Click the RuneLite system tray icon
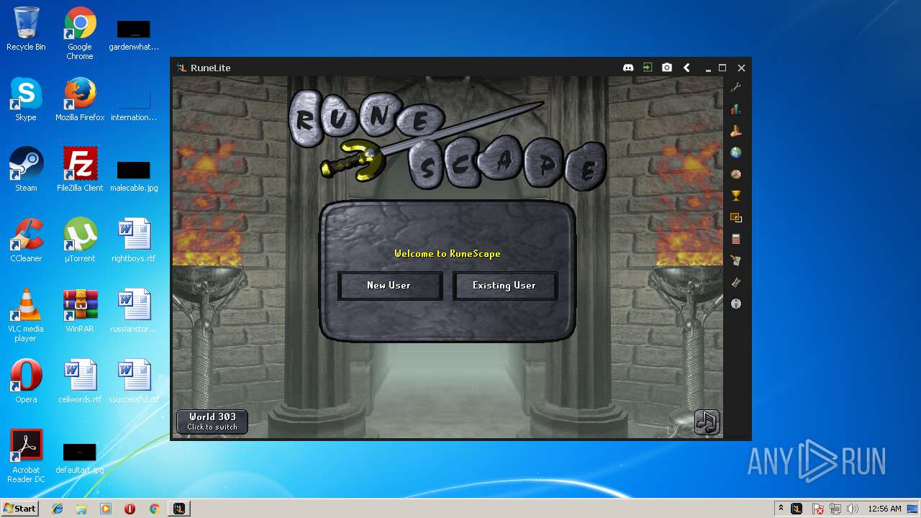Viewport: 921px width, 518px height. click(797, 509)
